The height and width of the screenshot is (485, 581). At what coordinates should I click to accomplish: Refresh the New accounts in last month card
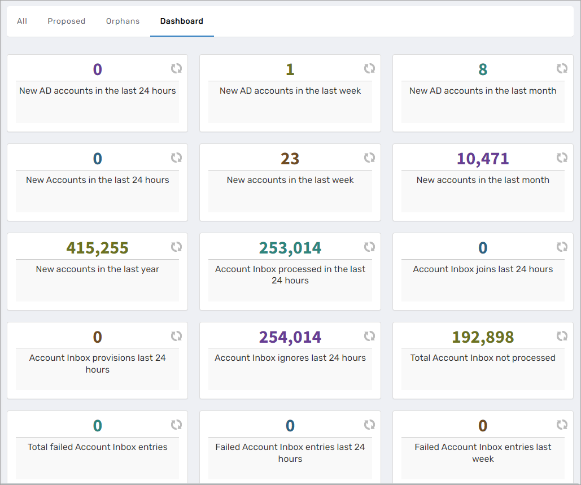[x=562, y=157]
